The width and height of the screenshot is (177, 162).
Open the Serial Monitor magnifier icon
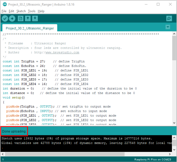pyautogui.click(x=169, y=18)
